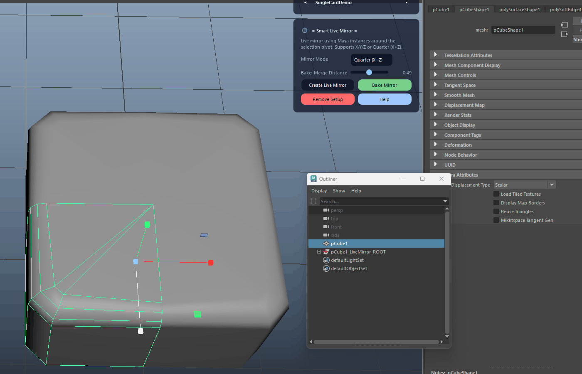The width and height of the screenshot is (582, 374).
Task: Check the Reuse Triangles option
Action: click(x=496, y=212)
